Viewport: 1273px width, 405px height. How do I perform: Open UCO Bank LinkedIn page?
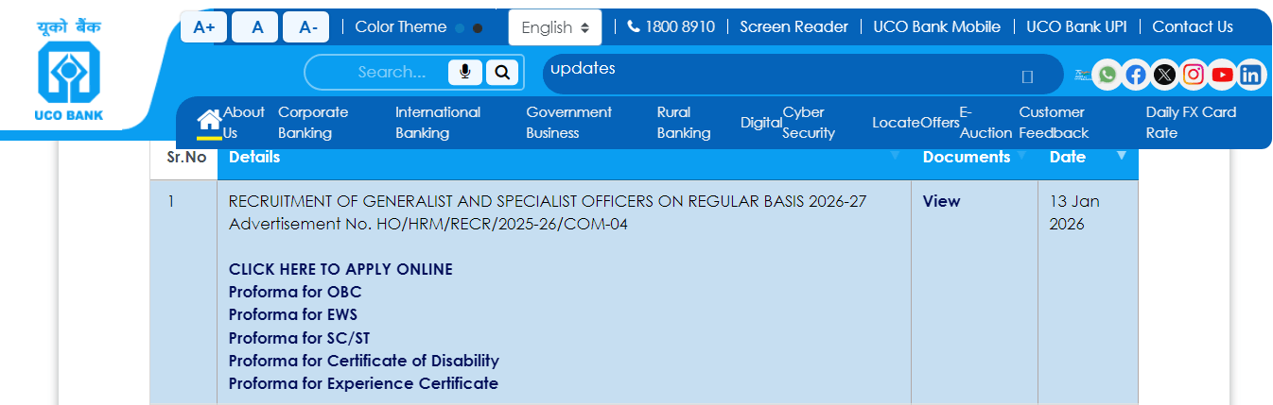click(x=1251, y=75)
